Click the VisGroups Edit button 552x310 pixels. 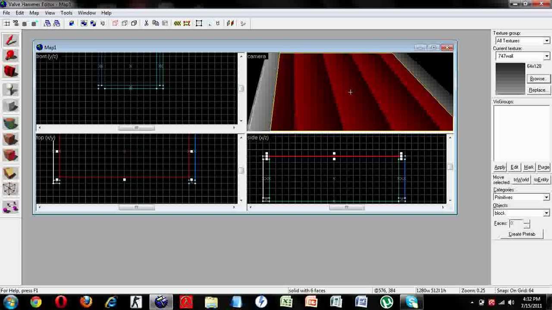pyautogui.click(x=514, y=167)
